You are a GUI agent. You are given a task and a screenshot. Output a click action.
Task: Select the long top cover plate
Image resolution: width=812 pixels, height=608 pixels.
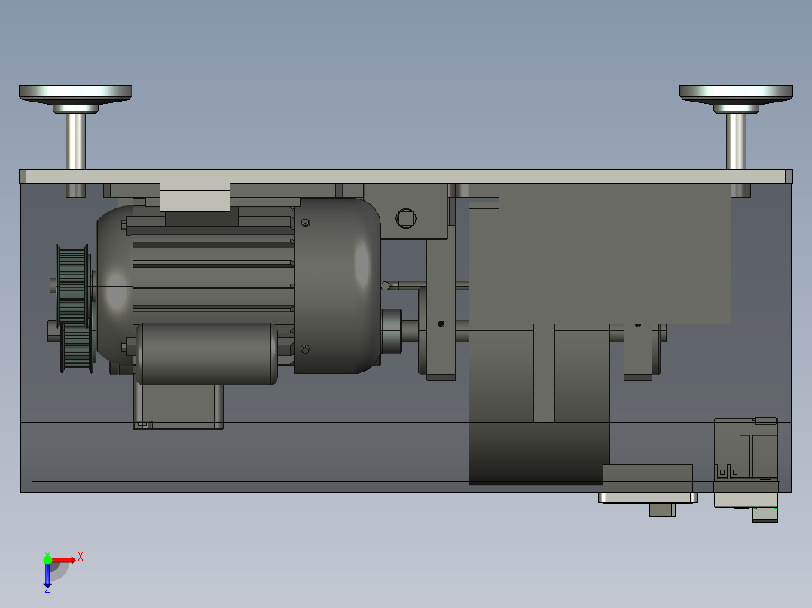pyautogui.click(x=406, y=176)
